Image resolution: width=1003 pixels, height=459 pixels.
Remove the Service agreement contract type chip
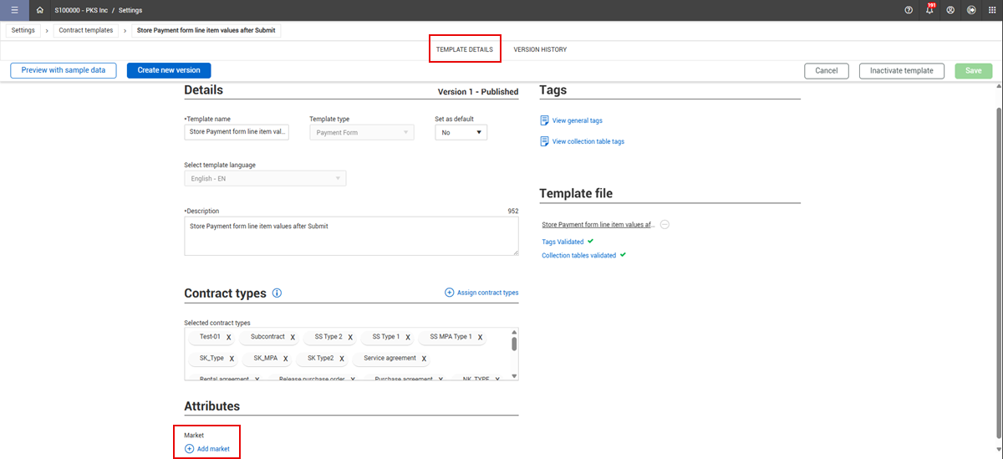tap(424, 359)
